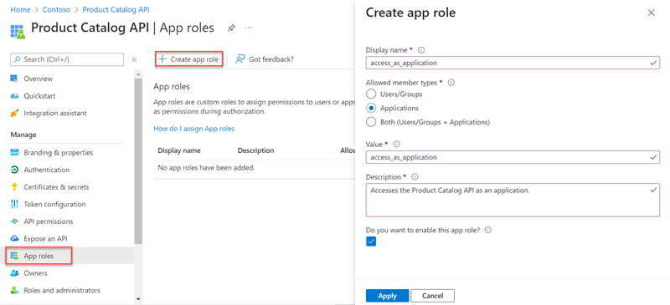Click the sidebar scrollbar up arrow
670x305 pixels.
(x=138, y=74)
